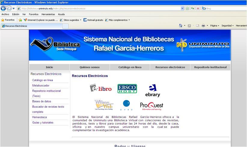This screenshot has width=247, height=147.
Task: Open recent pages dropdown next to Forward
Action: (14, 8)
